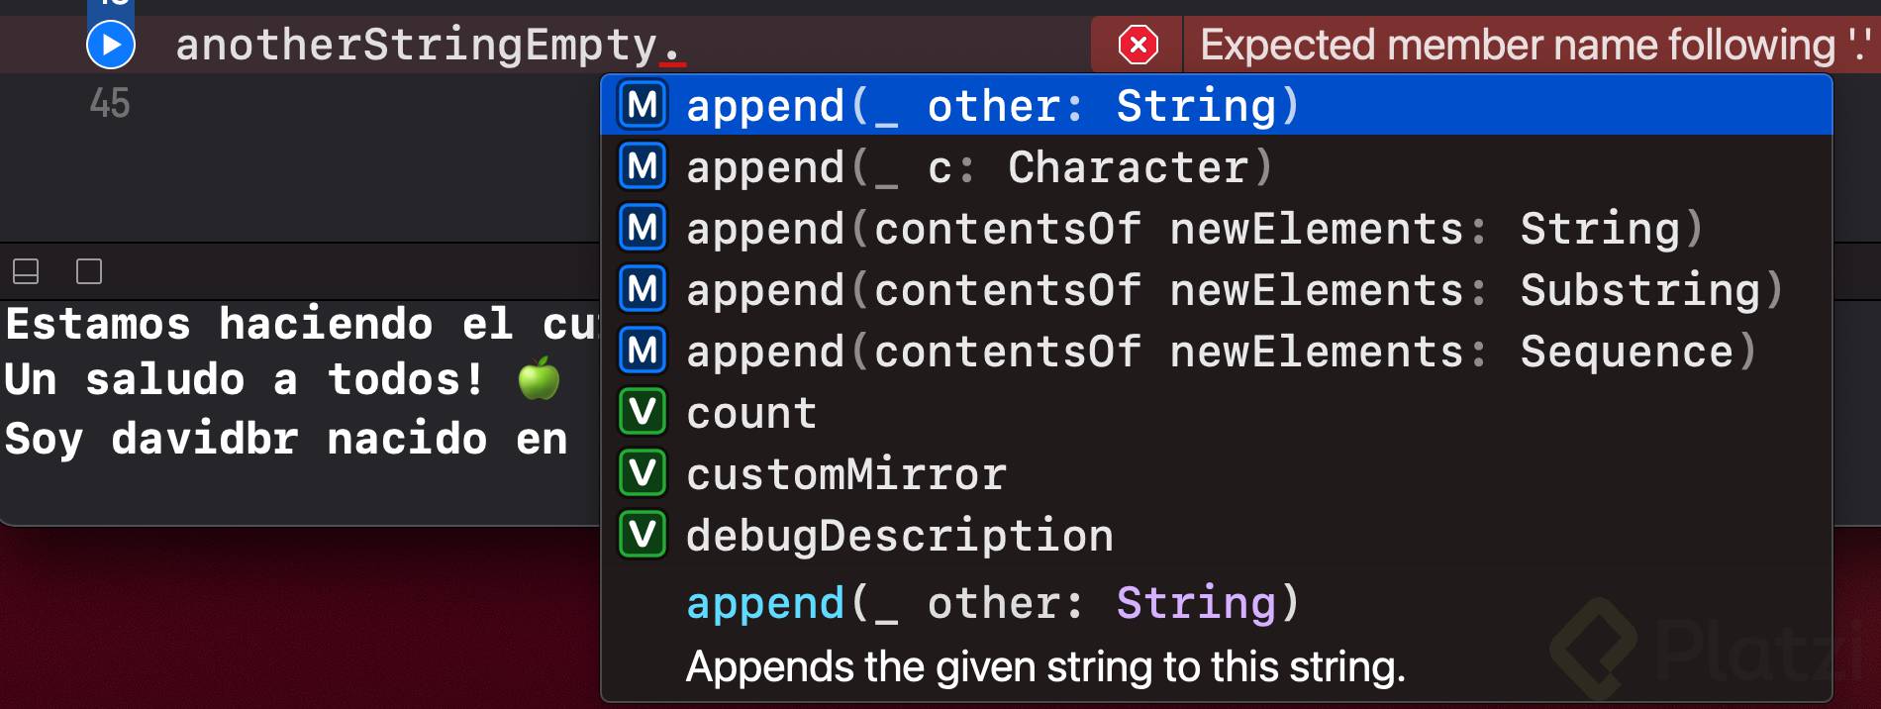Screen dimensions: 1881x709
Task: Click variable icon beside debugDescription
Action: tap(643, 535)
